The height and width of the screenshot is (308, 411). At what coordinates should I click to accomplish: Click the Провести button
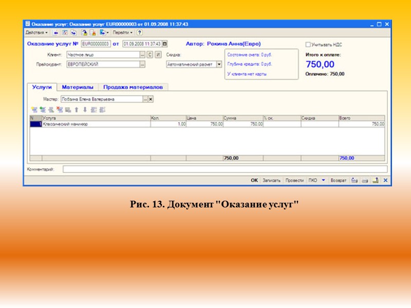[293, 181]
